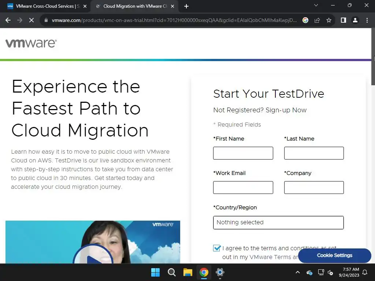Open the notifications bell
This screenshot has height=281, width=375.
pos(365,272)
